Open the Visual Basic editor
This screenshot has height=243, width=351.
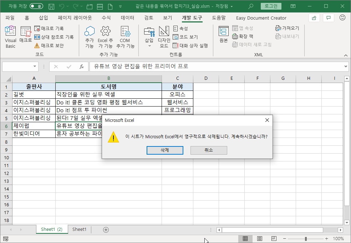[10, 37]
